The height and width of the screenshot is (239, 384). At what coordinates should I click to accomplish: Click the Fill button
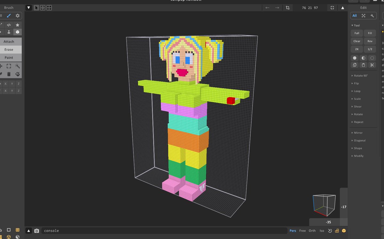[370, 33]
